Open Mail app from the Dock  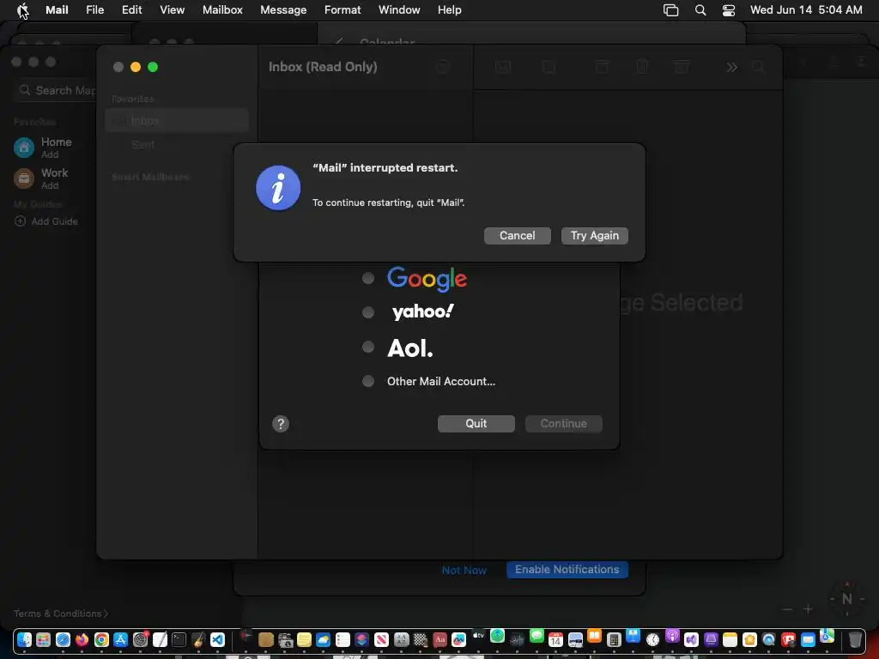tap(808, 639)
